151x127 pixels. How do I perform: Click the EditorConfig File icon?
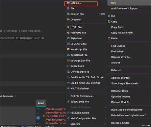68,102
